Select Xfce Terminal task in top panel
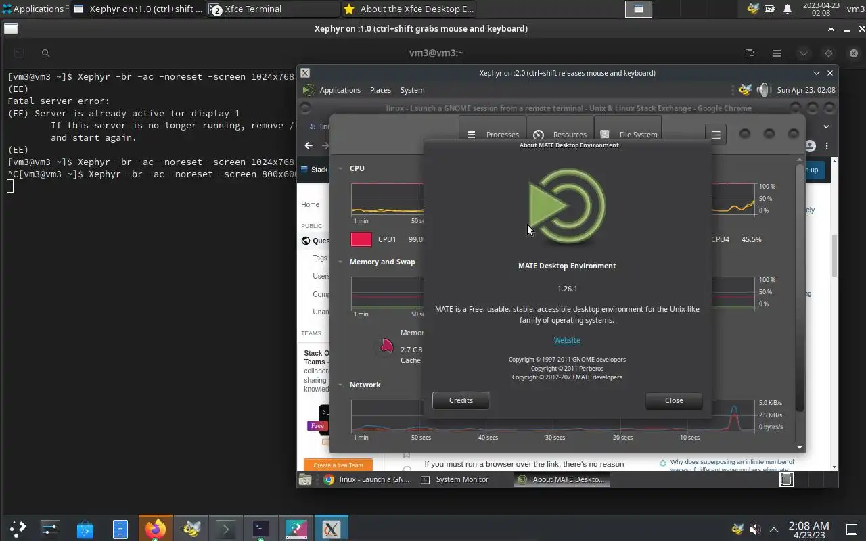Viewport: 866px width, 541px height. [x=273, y=9]
